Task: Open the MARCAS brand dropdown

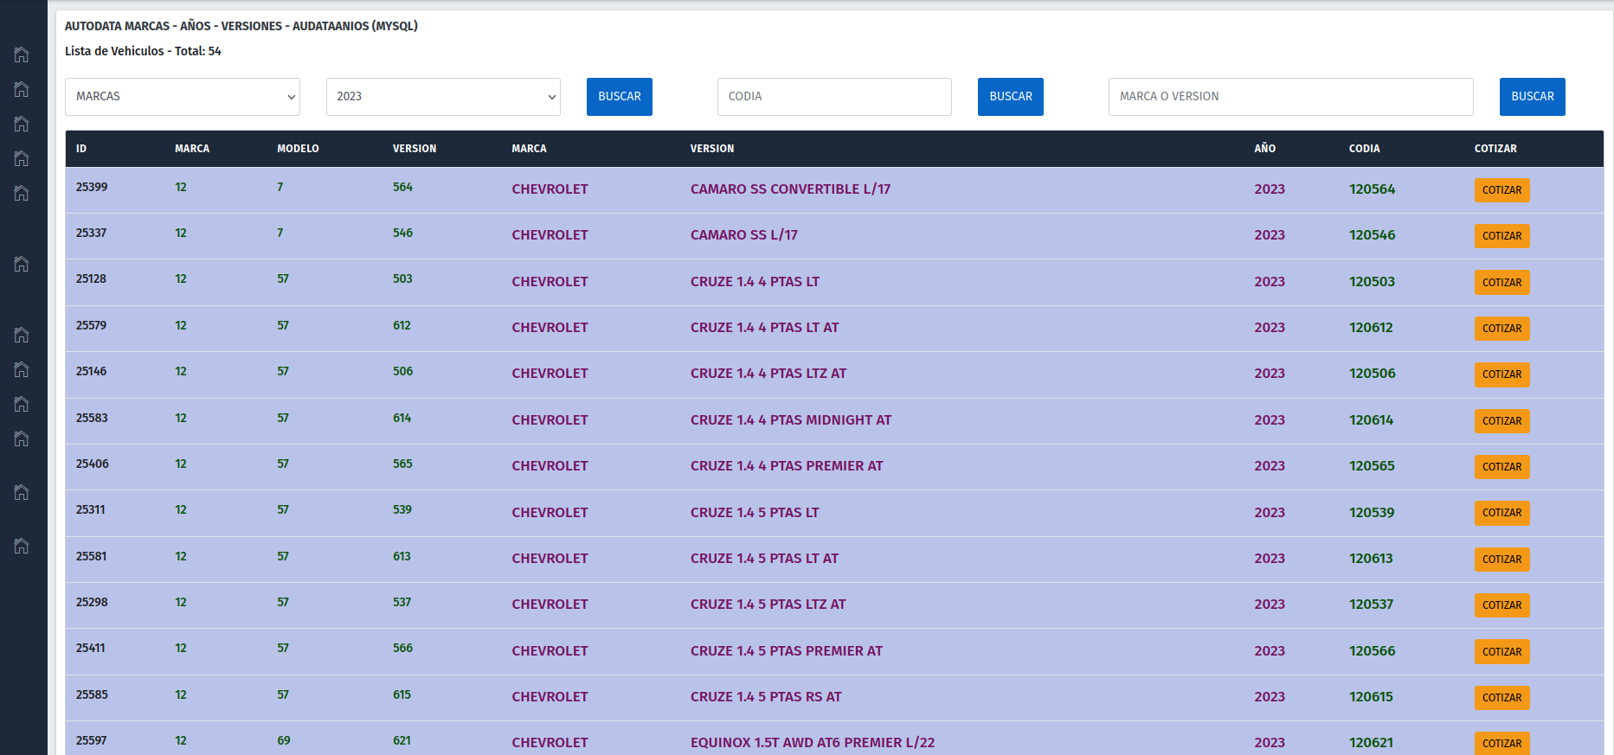Action: pyautogui.click(x=183, y=97)
